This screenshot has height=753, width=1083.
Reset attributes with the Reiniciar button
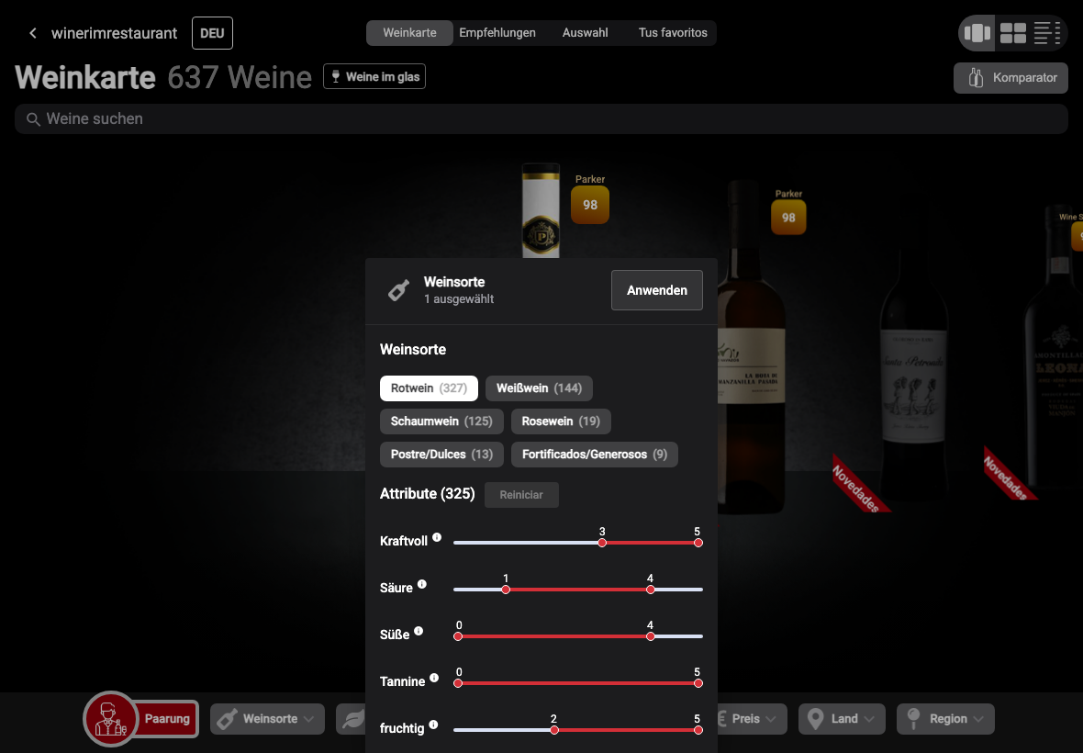coord(521,495)
